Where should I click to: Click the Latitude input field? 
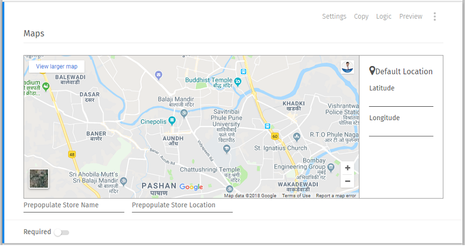click(x=401, y=101)
